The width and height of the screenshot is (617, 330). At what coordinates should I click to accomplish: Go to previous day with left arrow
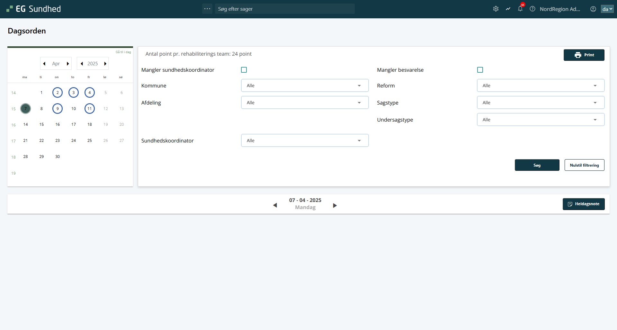click(275, 205)
